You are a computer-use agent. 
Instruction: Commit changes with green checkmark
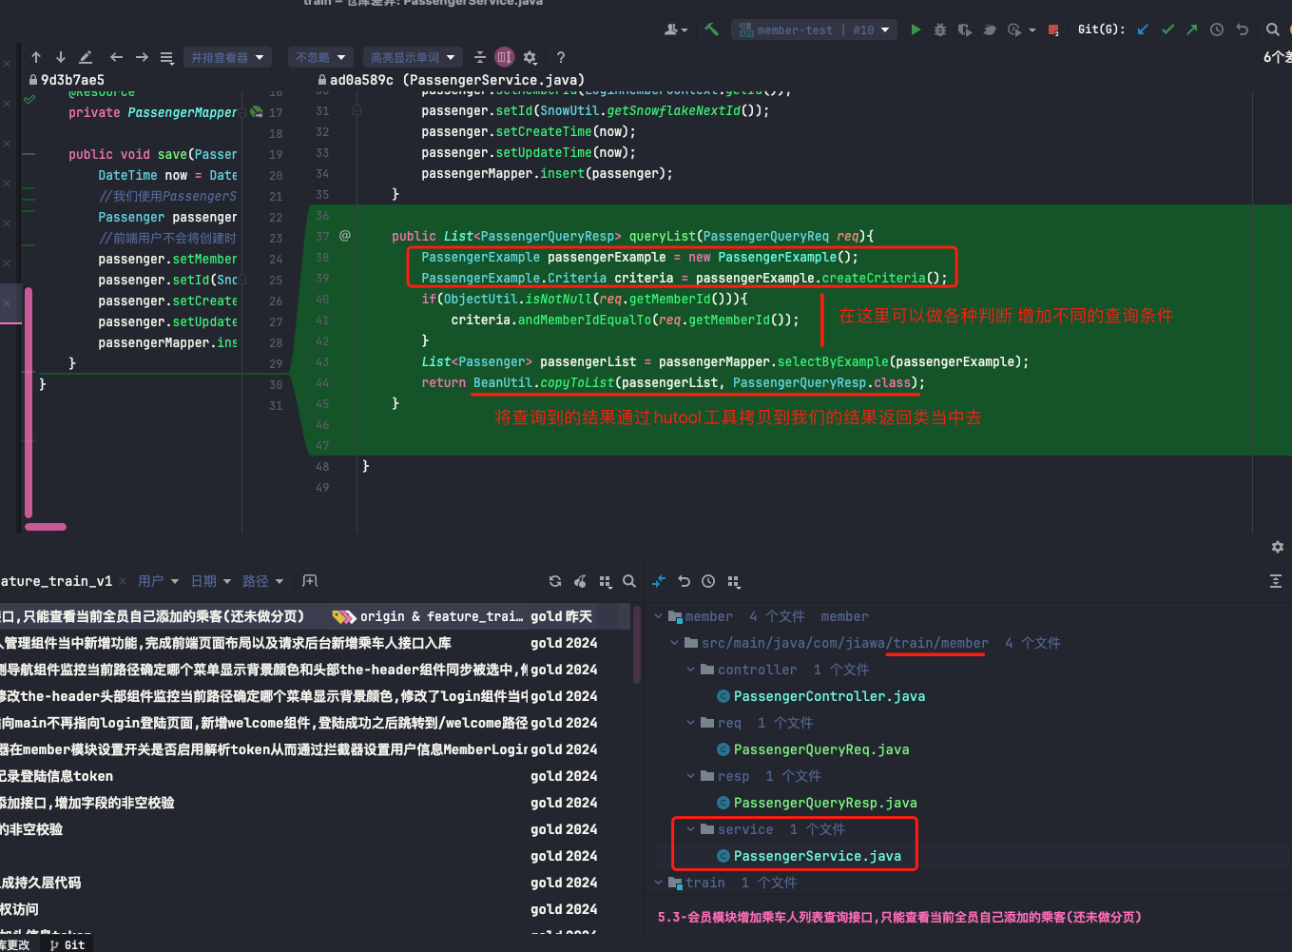(x=1167, y=29)
